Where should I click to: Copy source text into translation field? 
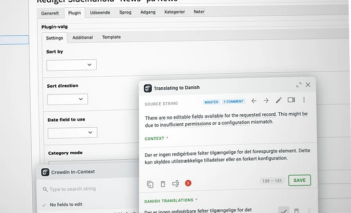click(150, 184)
